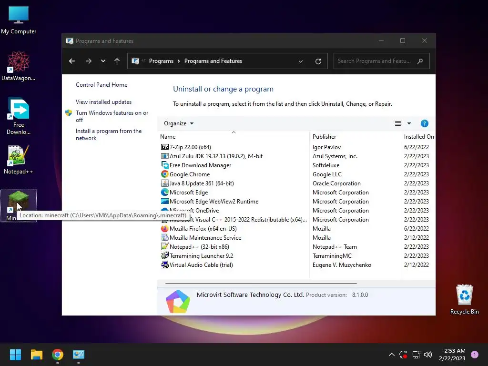The image size is (488, 366).
Task: Click the Forward arrow in navigation bar
Action: coord(88,61)
